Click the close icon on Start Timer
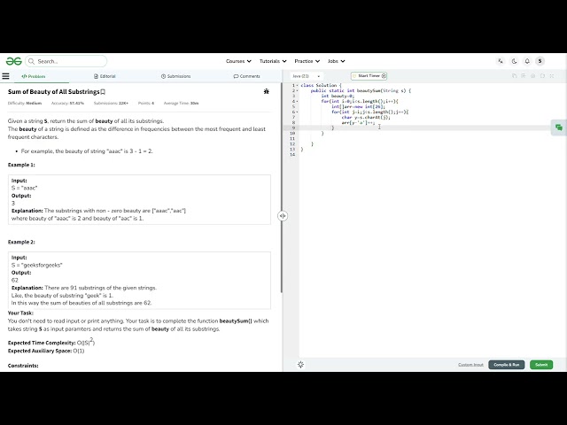 point(384,76)
